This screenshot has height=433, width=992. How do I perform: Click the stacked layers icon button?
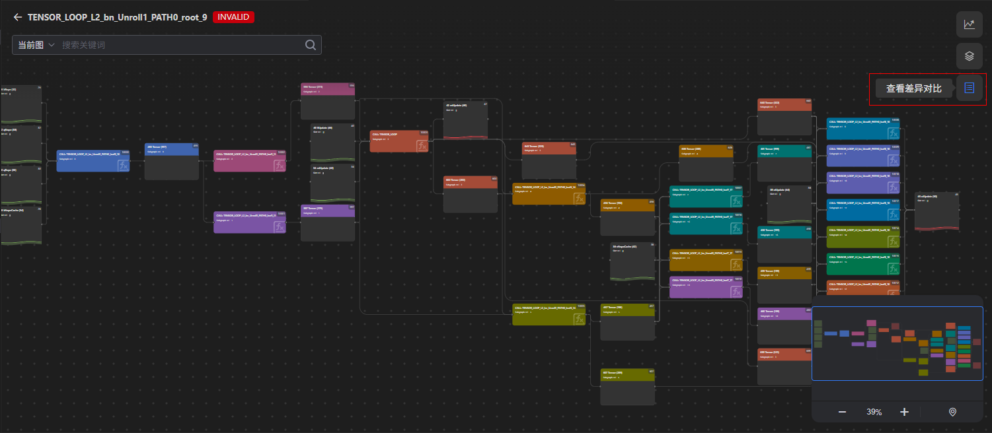pos(969,56)
